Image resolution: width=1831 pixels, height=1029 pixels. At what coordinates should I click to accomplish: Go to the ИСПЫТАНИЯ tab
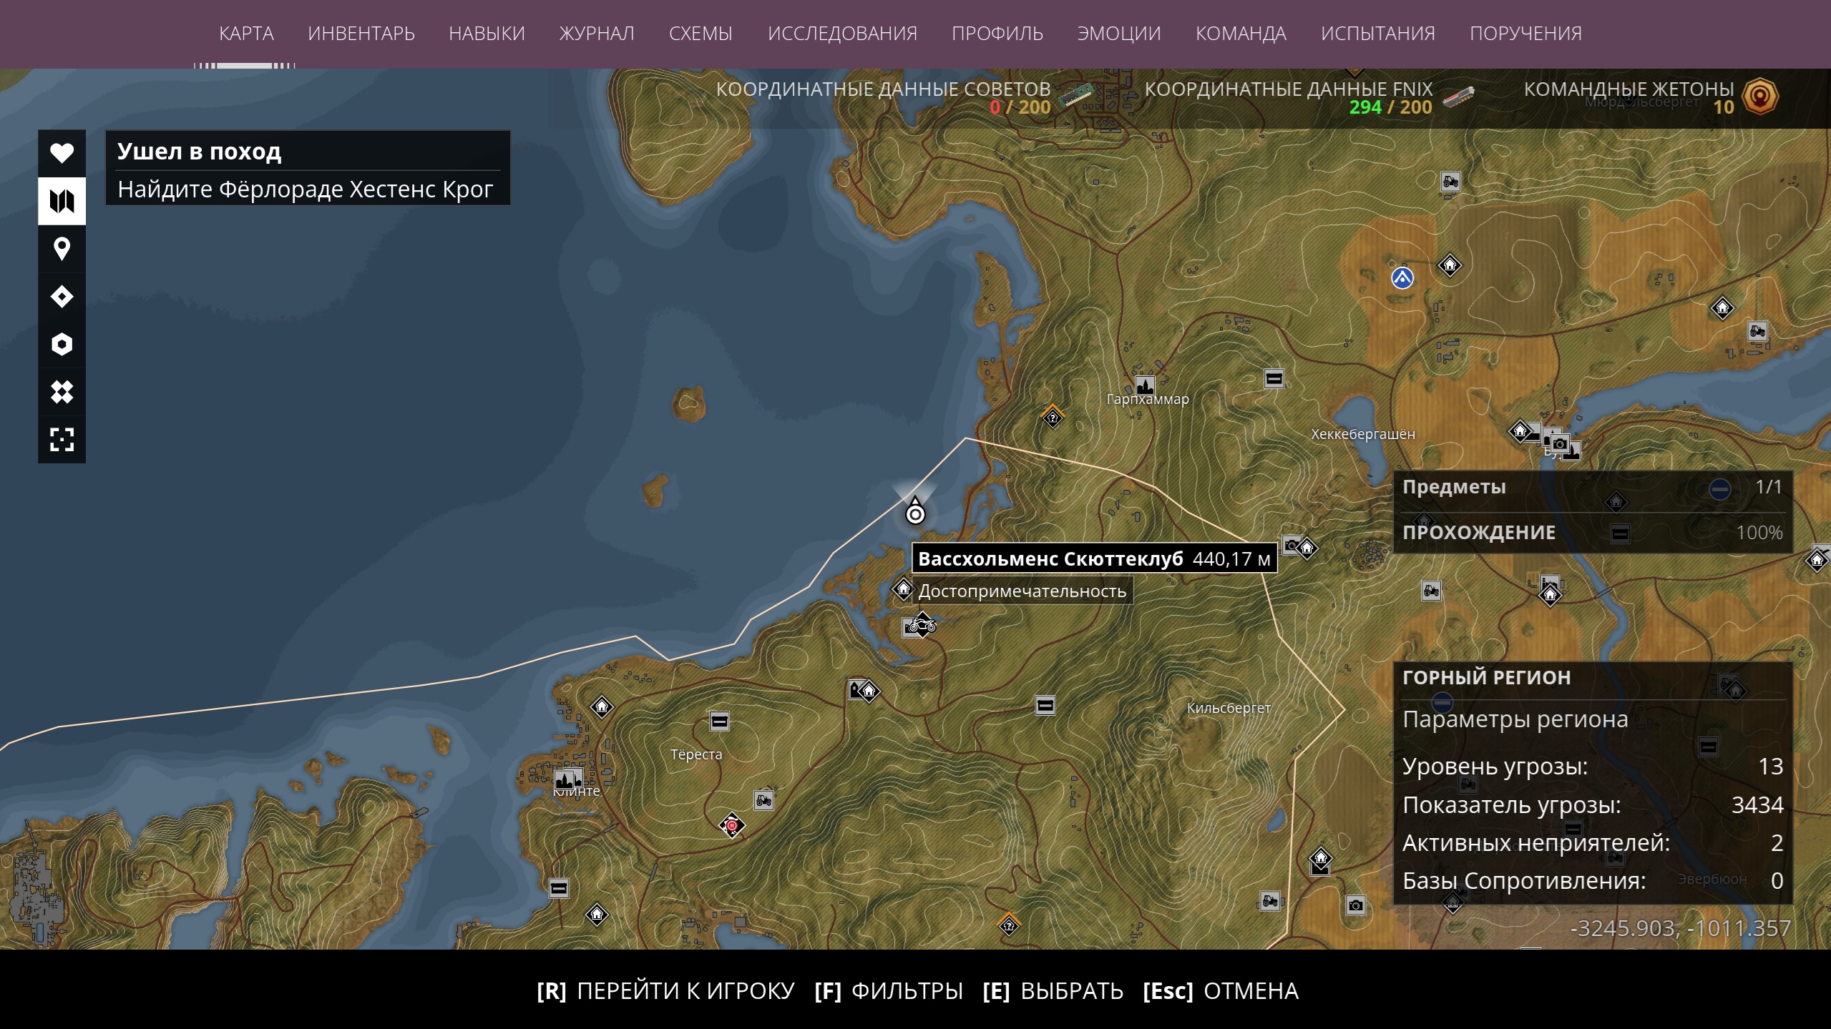[1377, 34]
